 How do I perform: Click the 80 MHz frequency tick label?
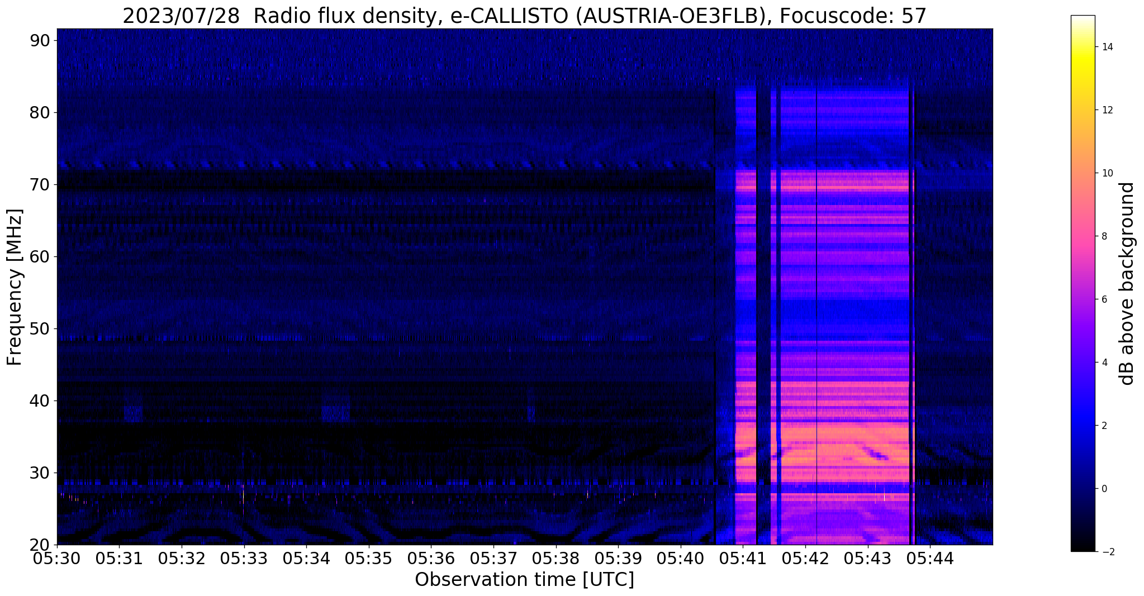click(x=40, y=112)
